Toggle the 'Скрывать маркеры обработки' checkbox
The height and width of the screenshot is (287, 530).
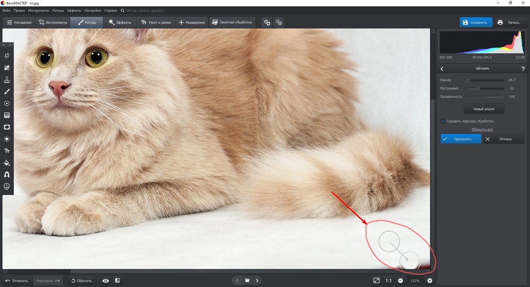[x=443, y=121]
